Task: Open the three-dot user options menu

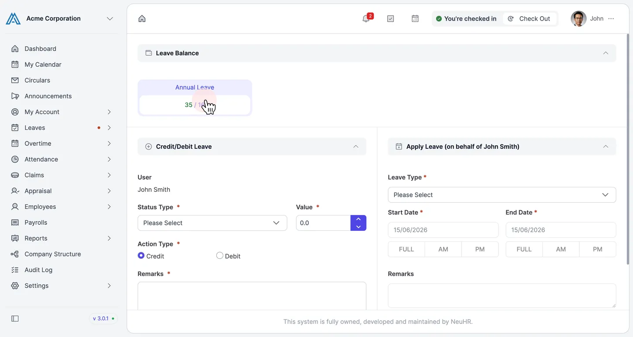Action: click(x=611, y=18)
